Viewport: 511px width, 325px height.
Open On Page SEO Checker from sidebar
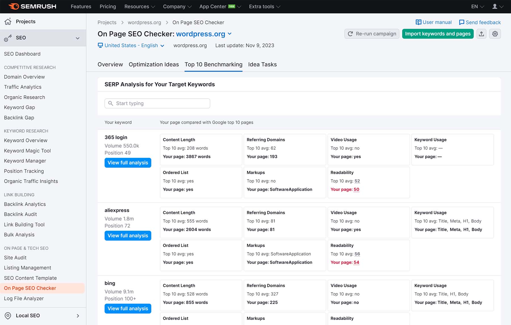[x=30, y=288]
